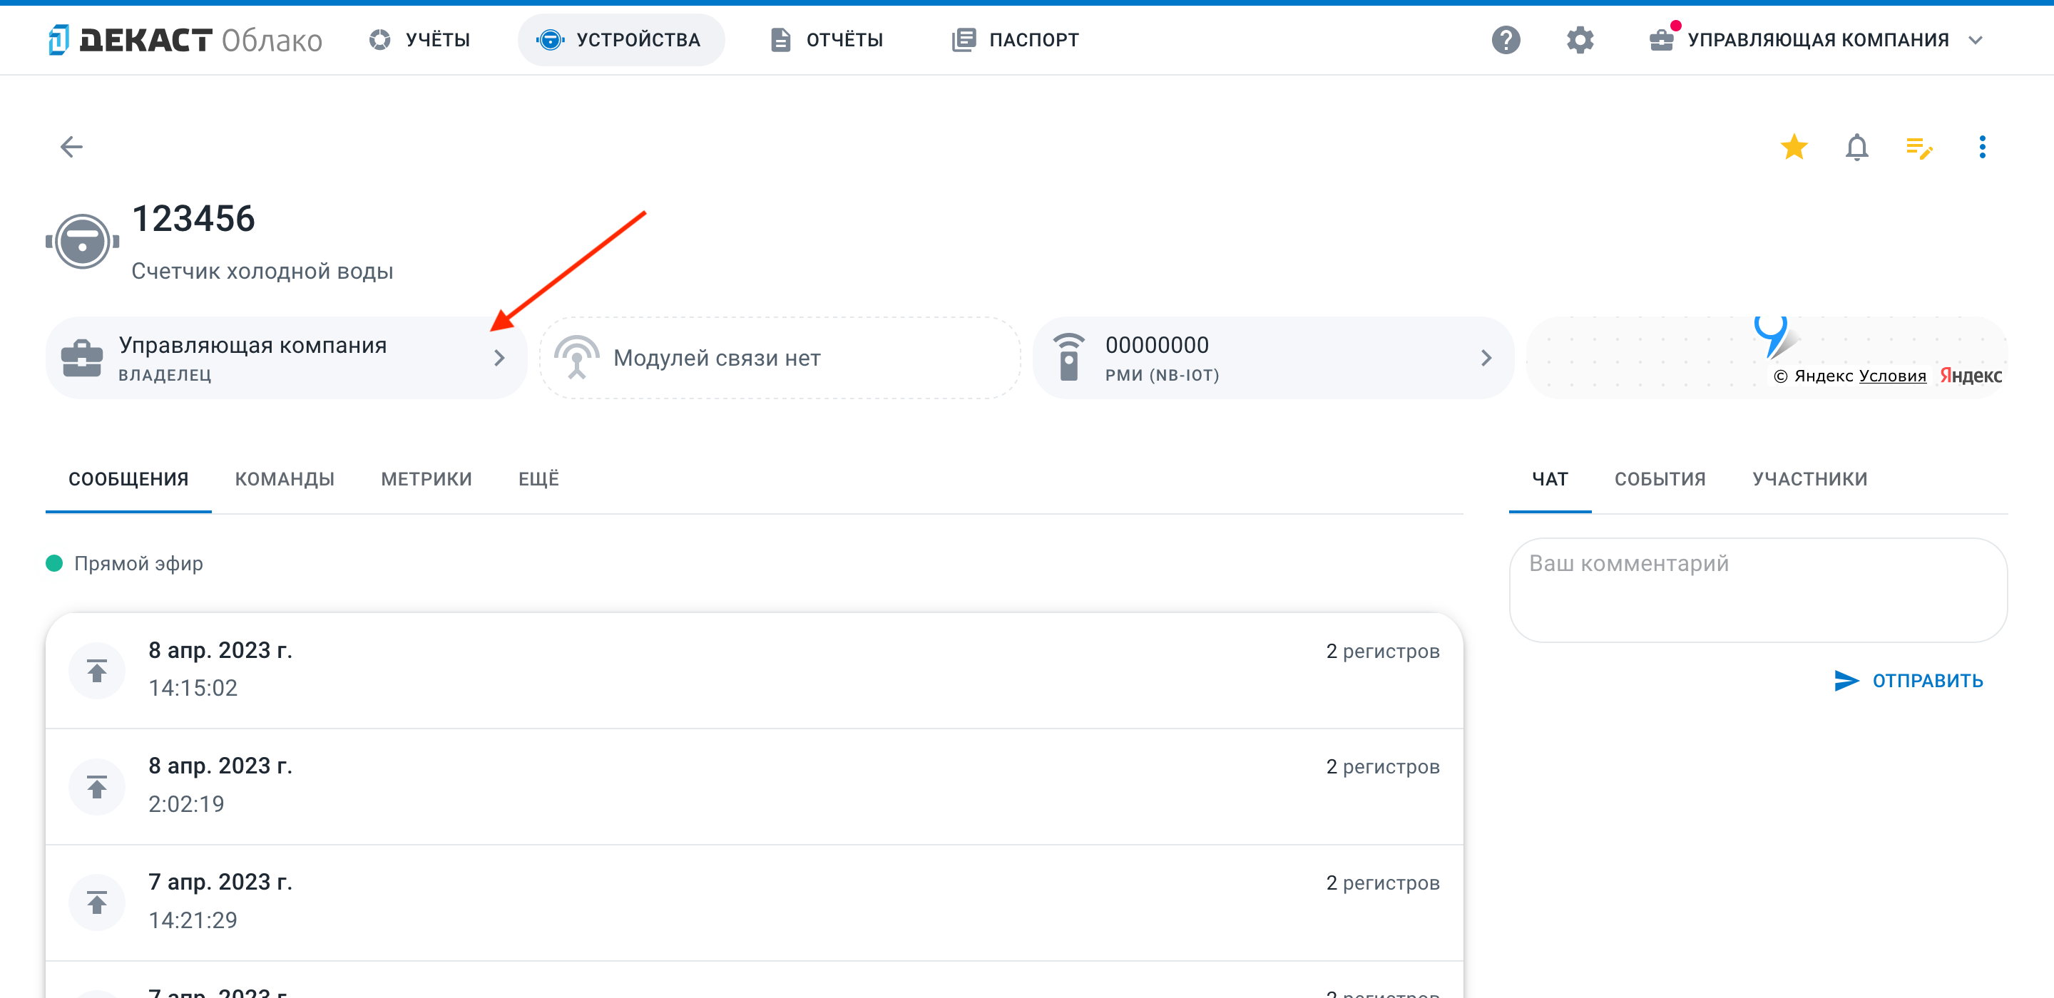Go back with the left arrow
Image resolution: width=2054 pixels, height=998 pixels.
point(72,147)
